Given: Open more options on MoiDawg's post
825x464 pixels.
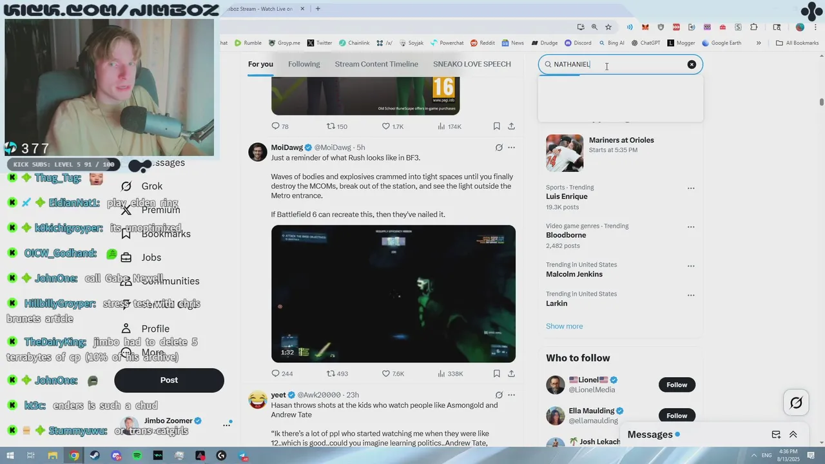Looking at the screenshot, I should click(x=511, y=148).
